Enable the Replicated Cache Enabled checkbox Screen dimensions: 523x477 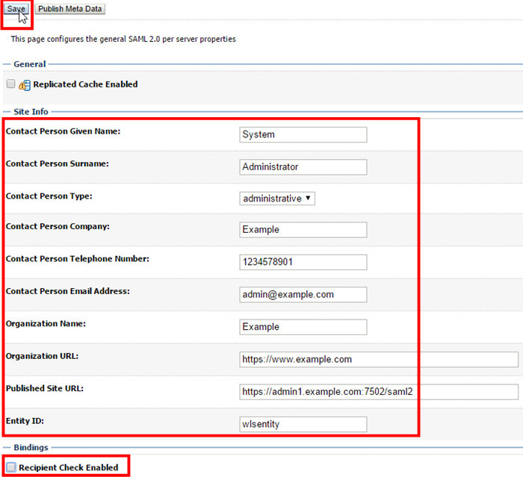[x=10, y=84]
